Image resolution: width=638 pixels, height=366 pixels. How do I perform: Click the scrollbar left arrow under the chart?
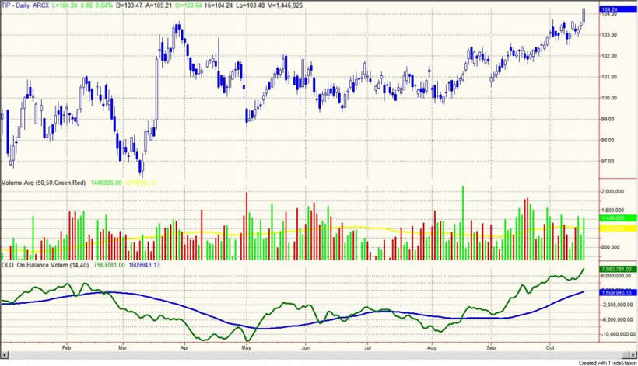pyautogui.click(x=5, y=355)
